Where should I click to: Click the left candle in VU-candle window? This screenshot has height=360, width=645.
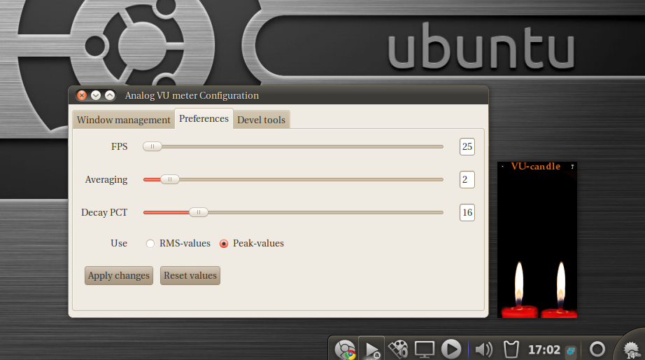[518, 291]
